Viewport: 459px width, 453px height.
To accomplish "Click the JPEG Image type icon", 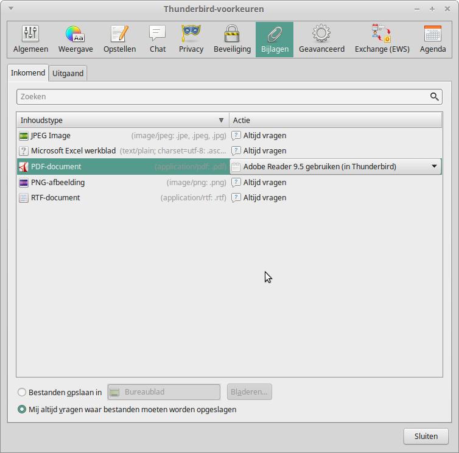I will click(23, 136).
